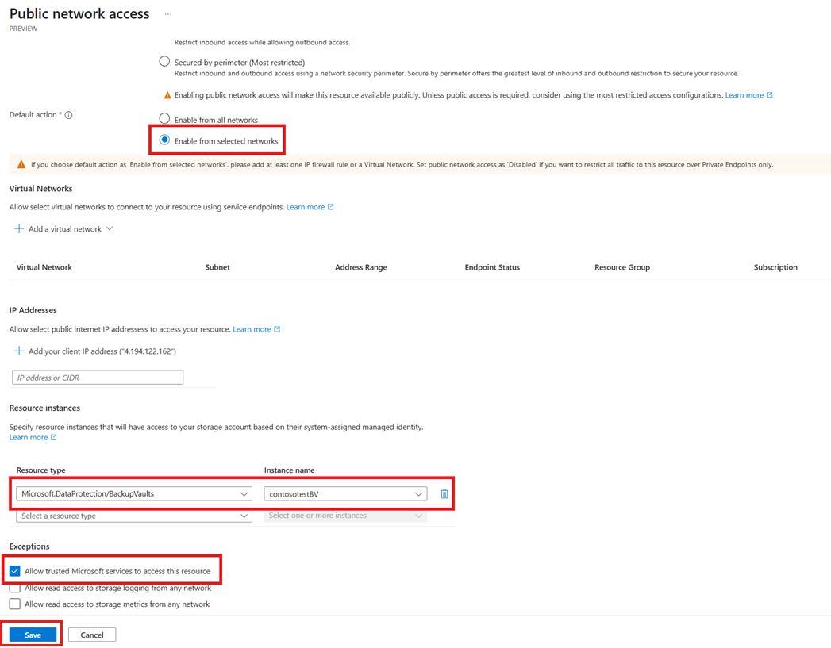Open the external link icon beside the IP Addresses Learn more
This screenshot has width=831, height=648.
pyautogui.click(x=277, y=329)
